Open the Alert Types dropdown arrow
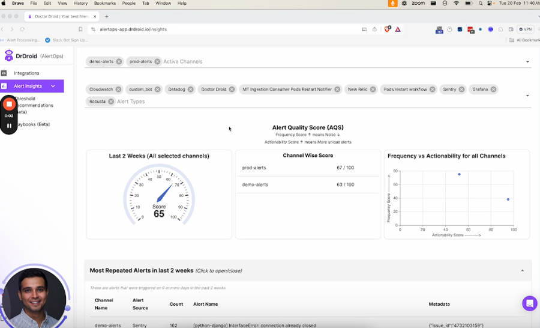The image size is (540, 328). (527, 96)
